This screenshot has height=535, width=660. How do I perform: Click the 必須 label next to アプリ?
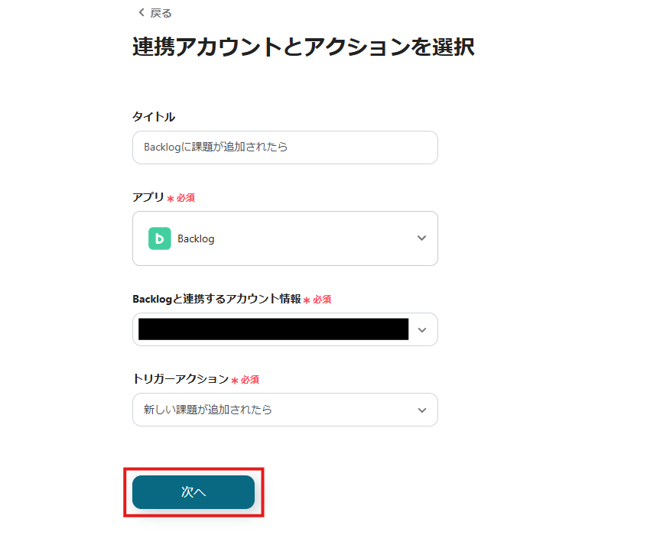[x=186, y=197]
